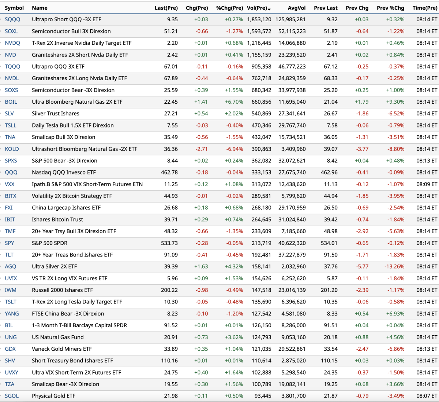
Task: Open the GDX symbol link
Action: click(x=10, y=349)
